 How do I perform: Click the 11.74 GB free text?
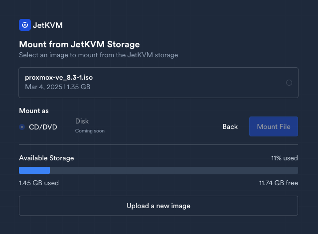coord(278,183)
